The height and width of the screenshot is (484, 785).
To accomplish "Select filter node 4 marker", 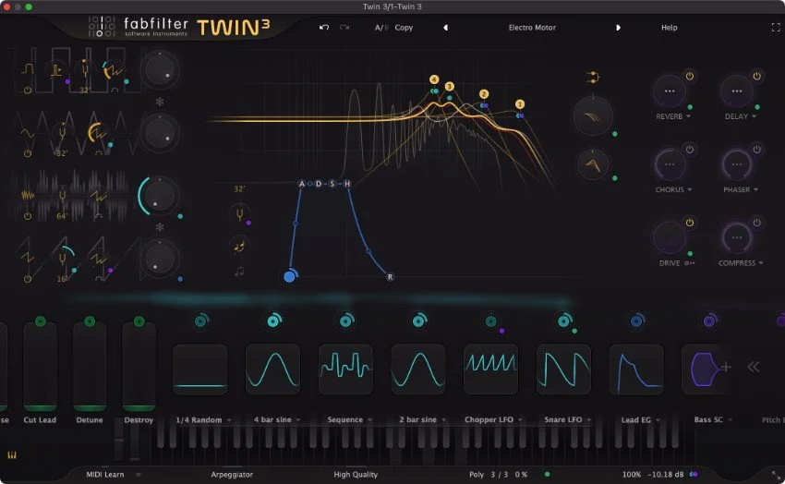I will point(434,79).
